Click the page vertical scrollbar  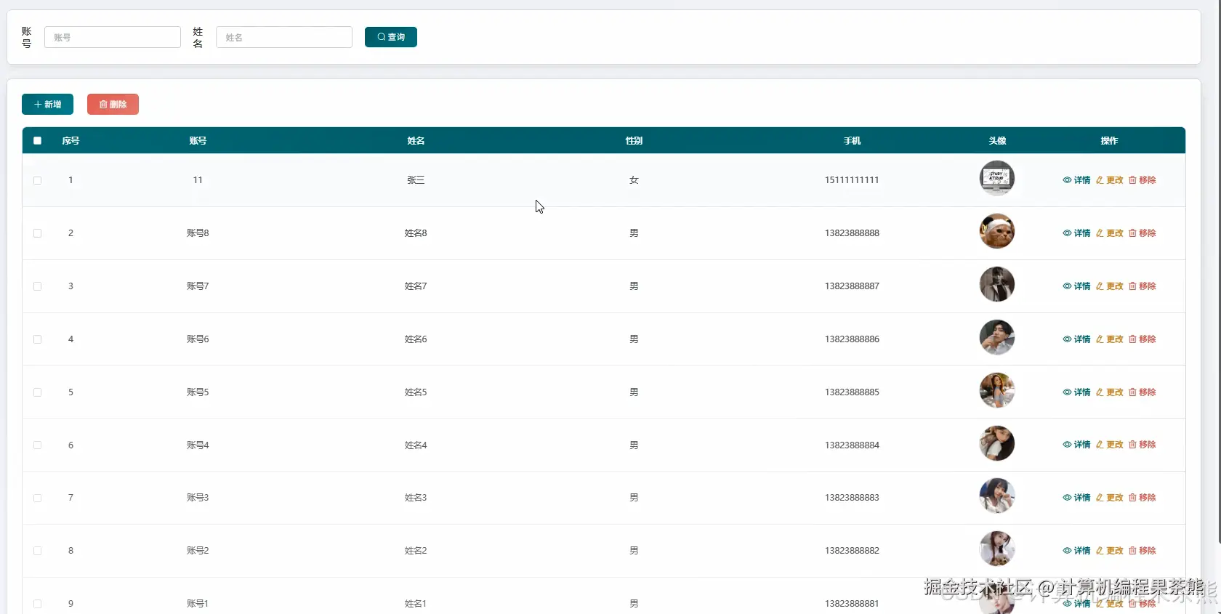click(1219, 272)
